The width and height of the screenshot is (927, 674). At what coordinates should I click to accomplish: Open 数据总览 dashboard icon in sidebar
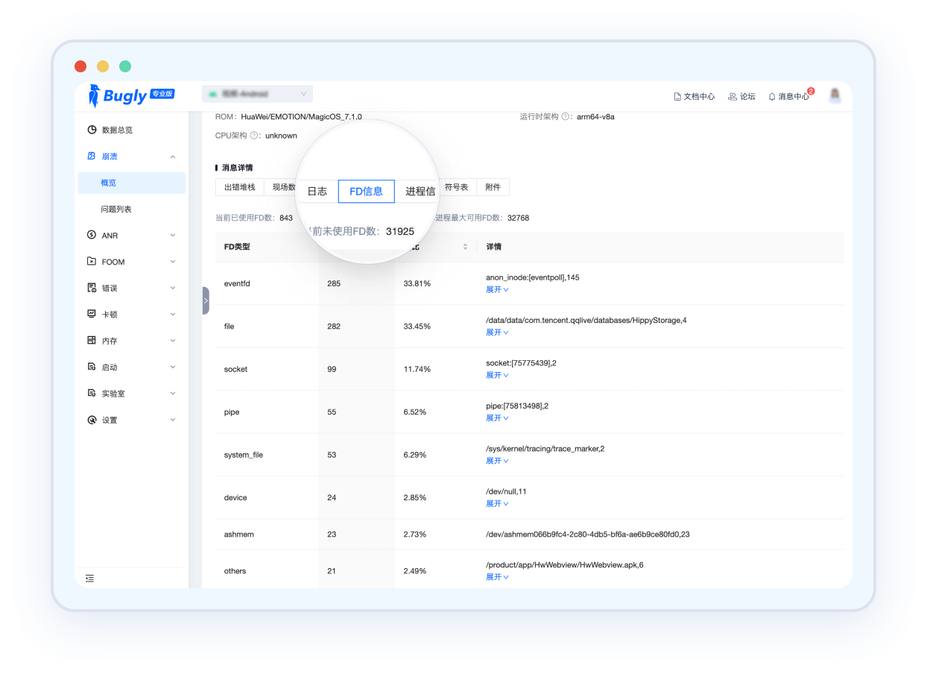pos(92,130)
